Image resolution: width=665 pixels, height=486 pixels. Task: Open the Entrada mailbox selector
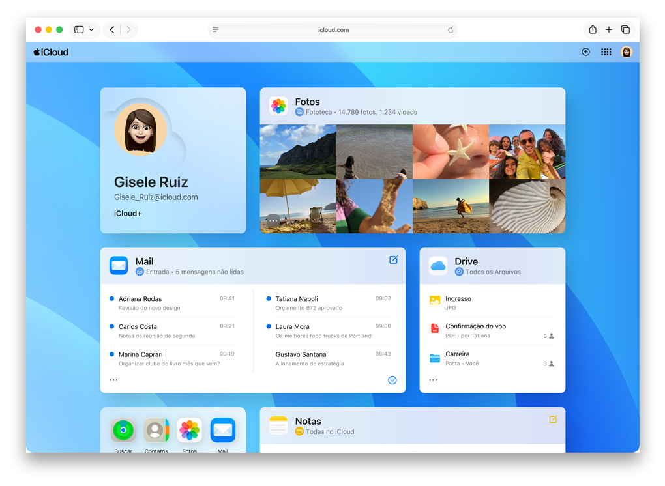coord(153,272)
